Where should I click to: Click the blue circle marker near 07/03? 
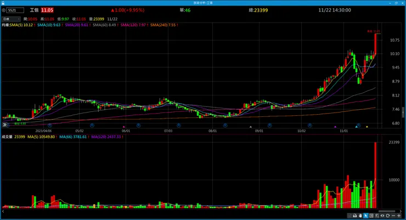click(x=179, y=125)
